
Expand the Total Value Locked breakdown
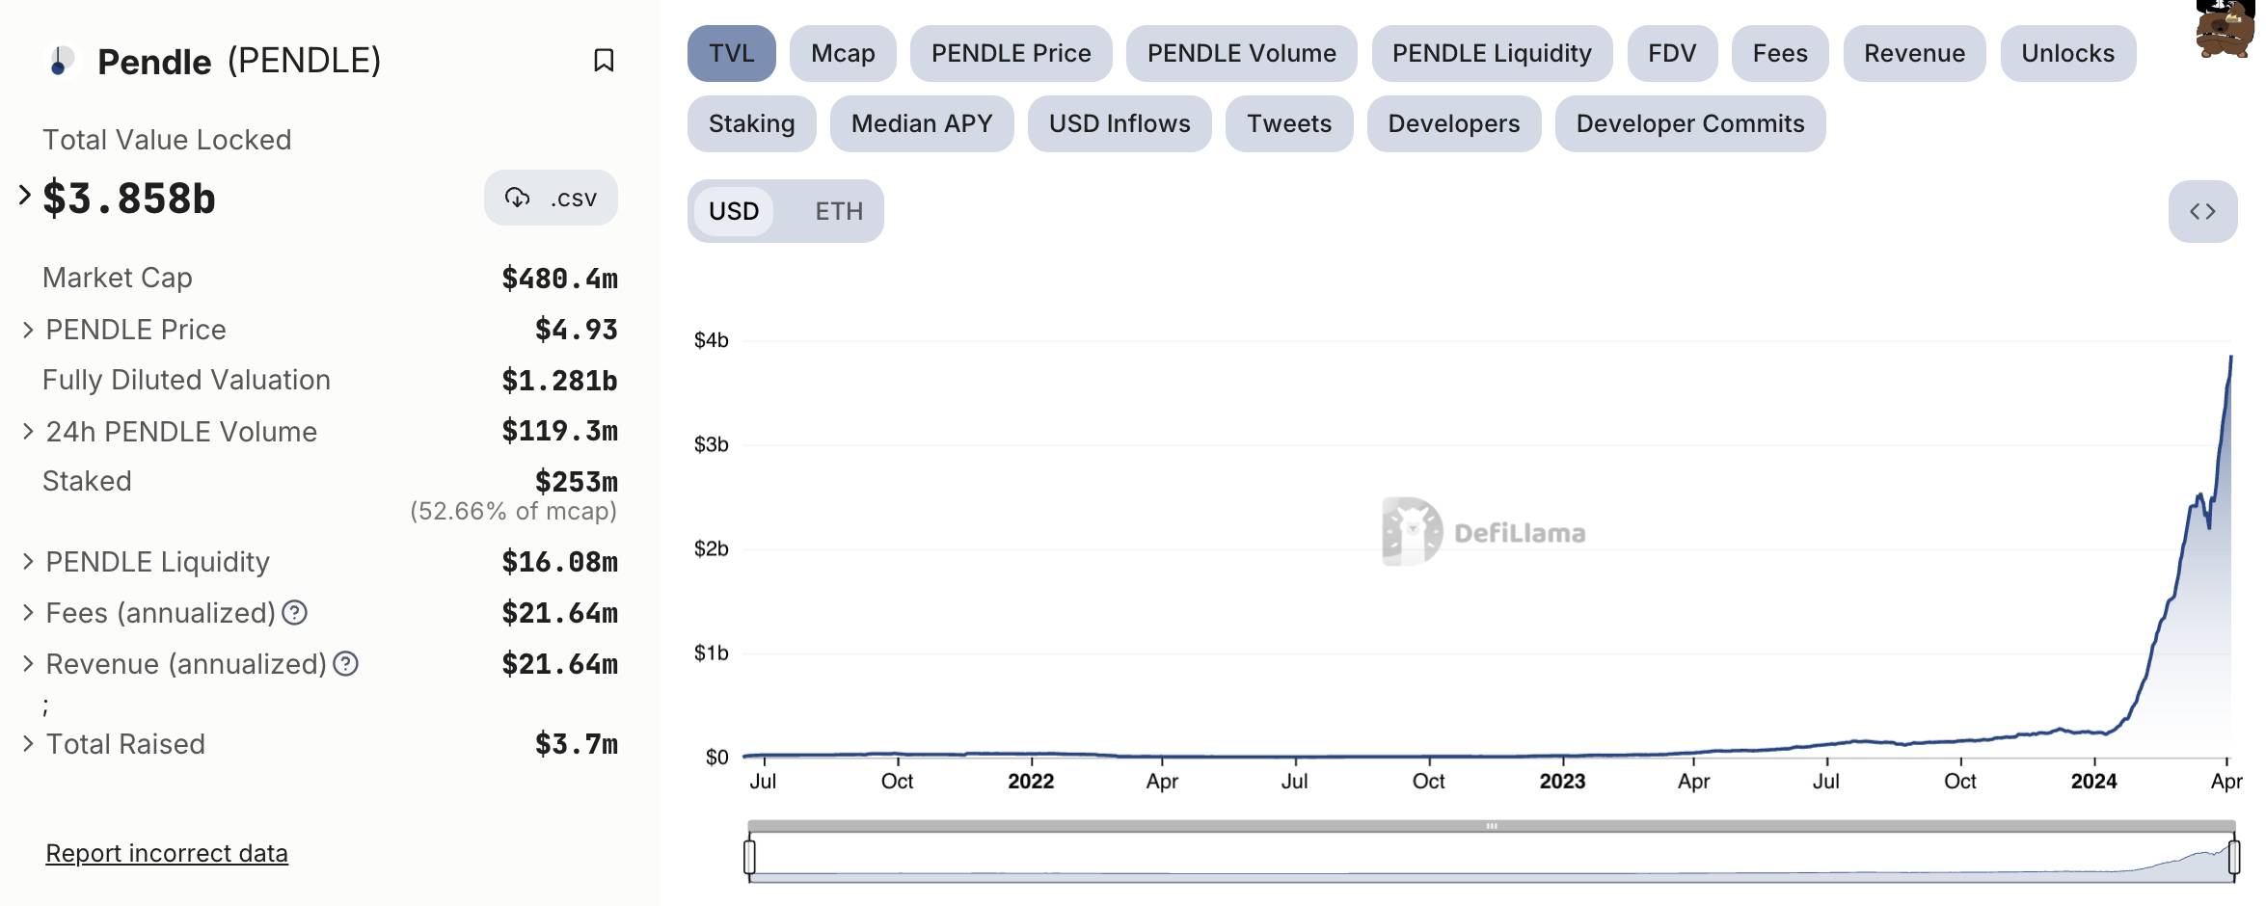[x=25, y=196]
